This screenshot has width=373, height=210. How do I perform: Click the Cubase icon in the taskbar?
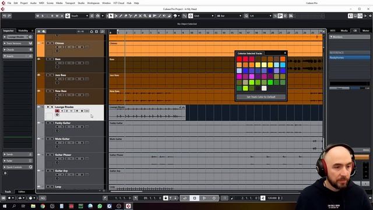[x=128, y=206]
